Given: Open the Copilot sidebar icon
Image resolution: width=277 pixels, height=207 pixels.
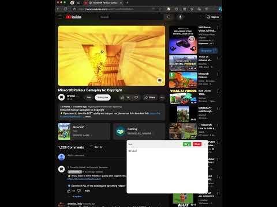Looking at the screenshot, I should (220, 9).
